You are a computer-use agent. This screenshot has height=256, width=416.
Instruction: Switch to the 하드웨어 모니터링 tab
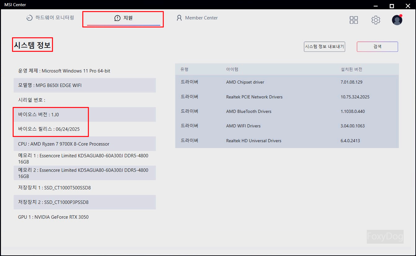coord(50,18)
